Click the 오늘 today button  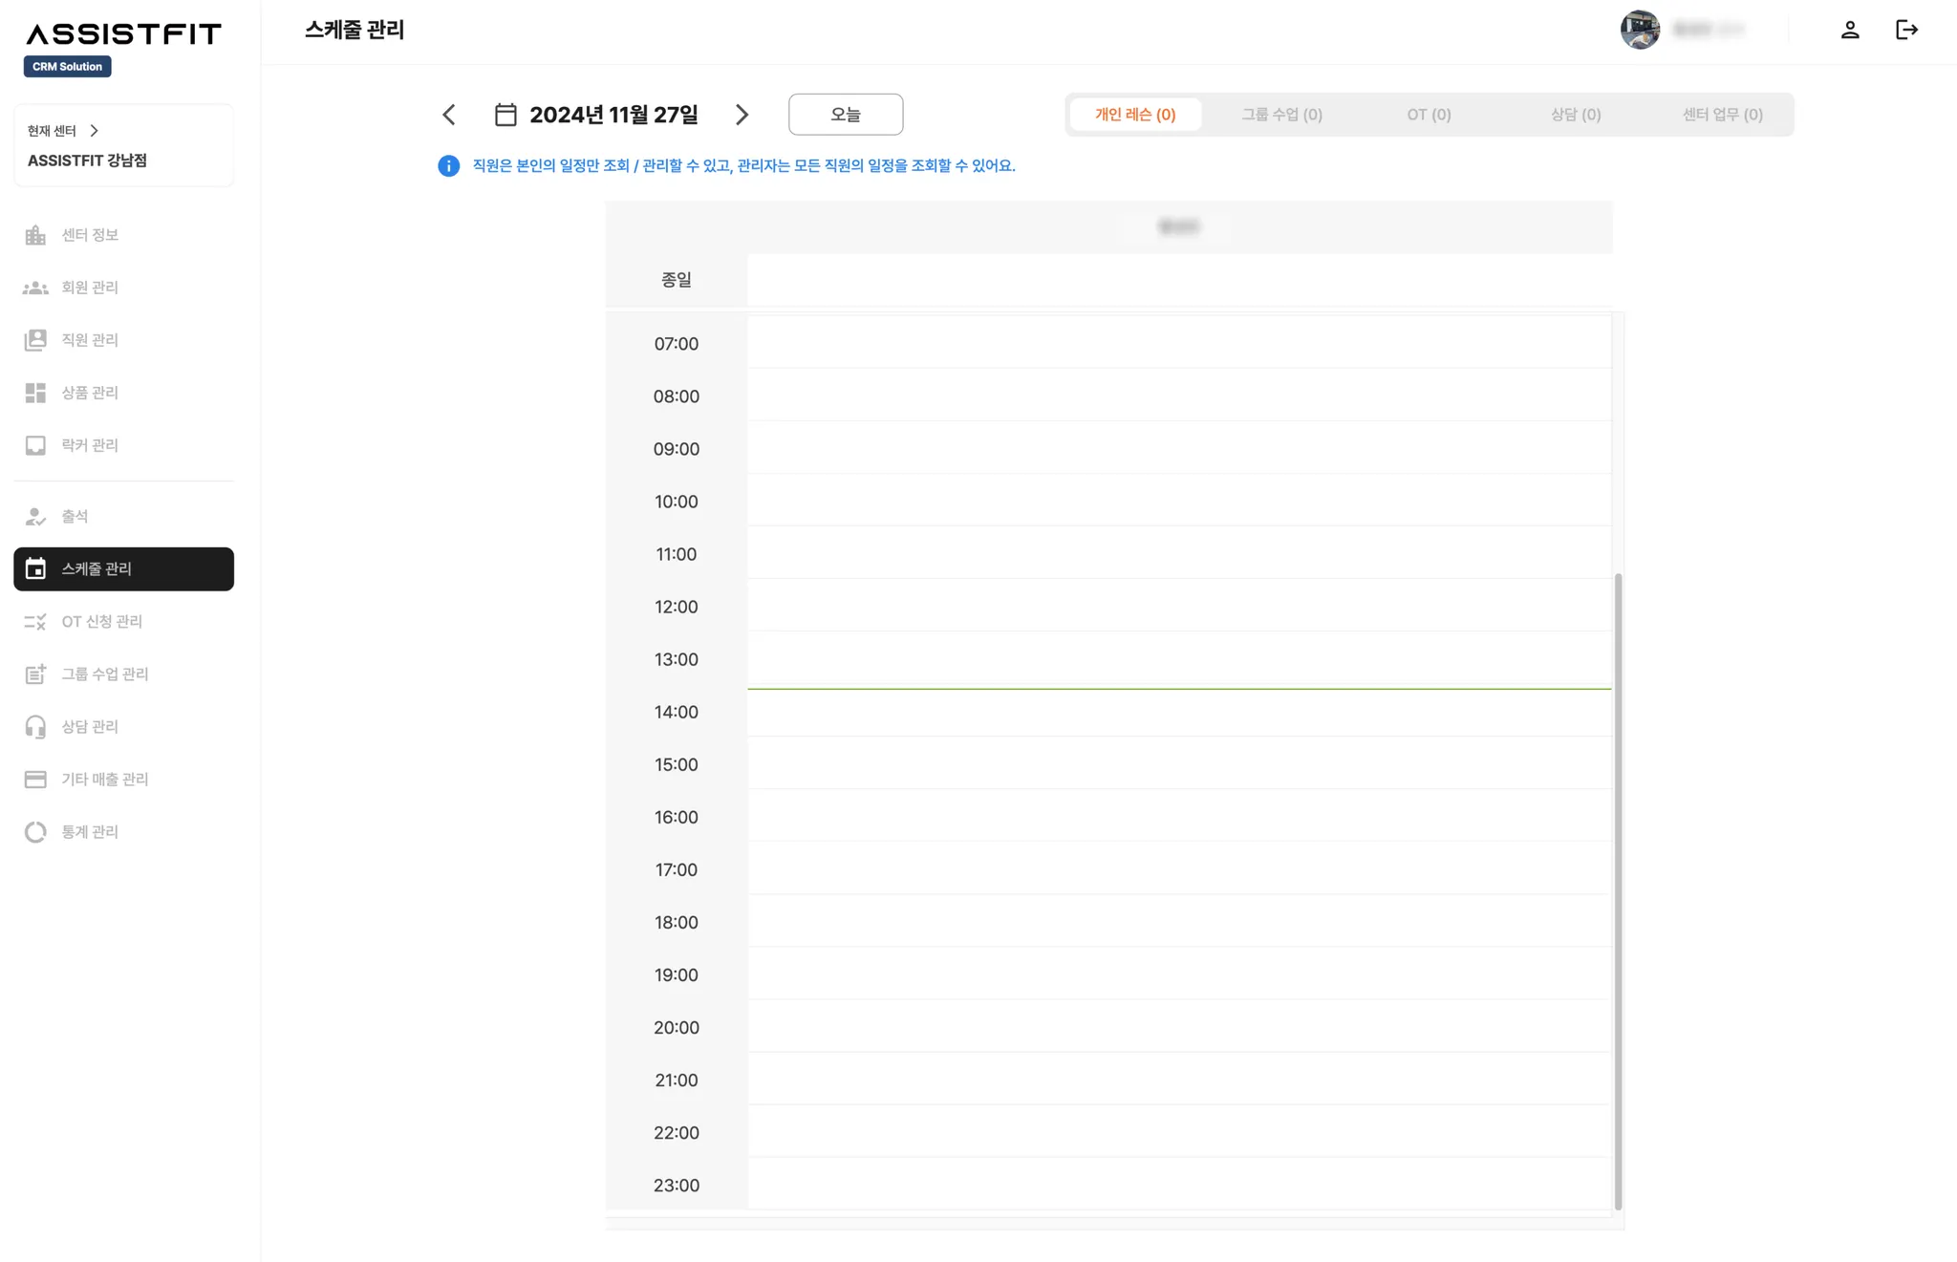click(846, 115)
